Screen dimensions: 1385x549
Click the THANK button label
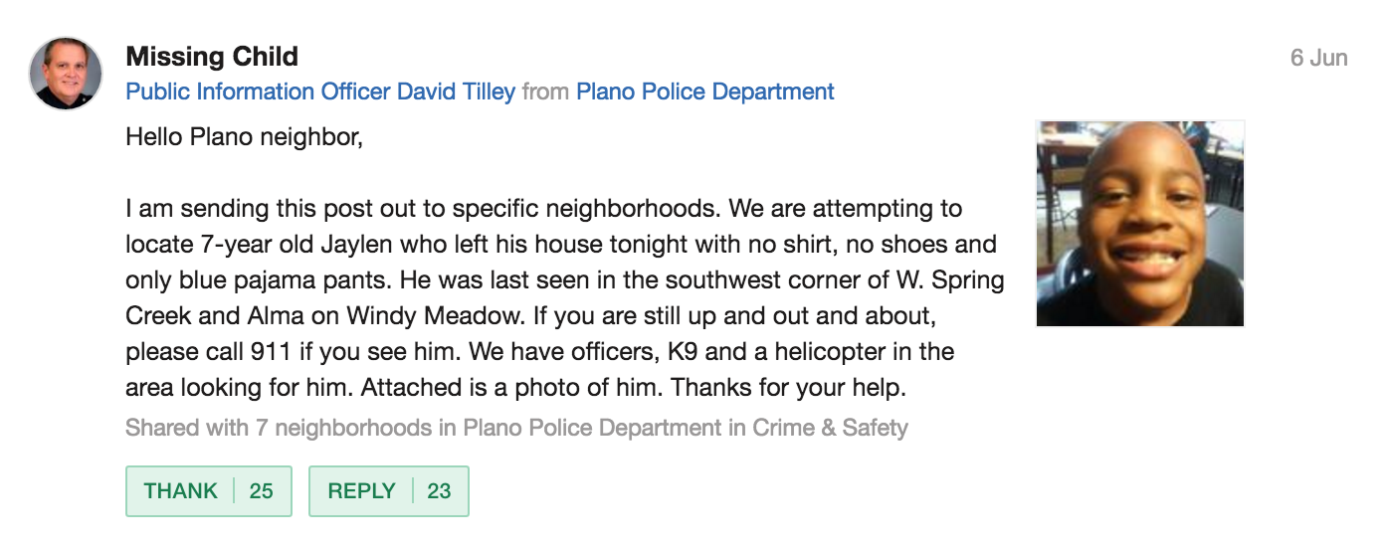point(180,491)
